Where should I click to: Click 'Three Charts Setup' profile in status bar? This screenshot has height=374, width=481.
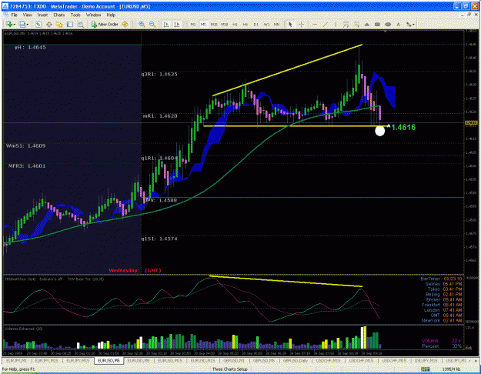(230, 369)
